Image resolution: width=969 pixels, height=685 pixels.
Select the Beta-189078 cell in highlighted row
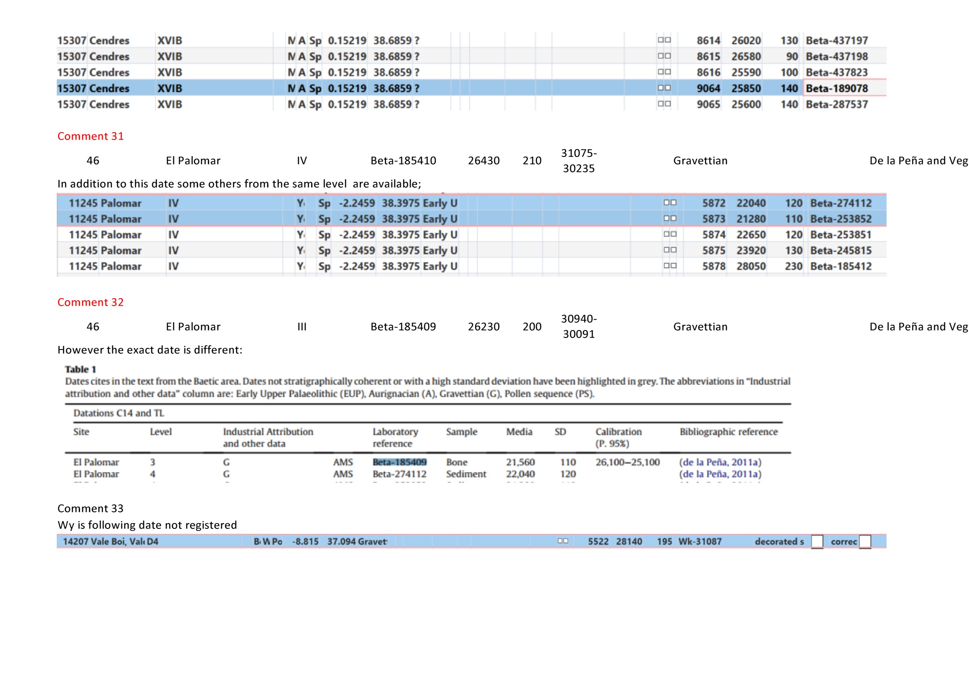(836, 89)
